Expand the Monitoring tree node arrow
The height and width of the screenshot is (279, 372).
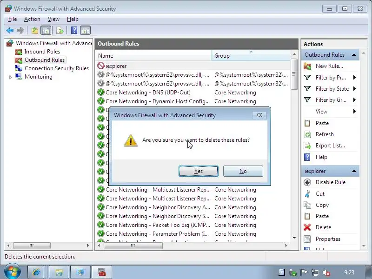pyautogui.click(x=10, y=77)
